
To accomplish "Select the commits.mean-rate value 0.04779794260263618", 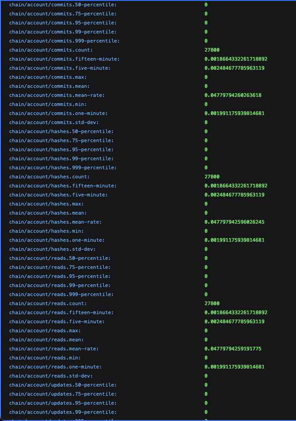I will coord(233,95).
